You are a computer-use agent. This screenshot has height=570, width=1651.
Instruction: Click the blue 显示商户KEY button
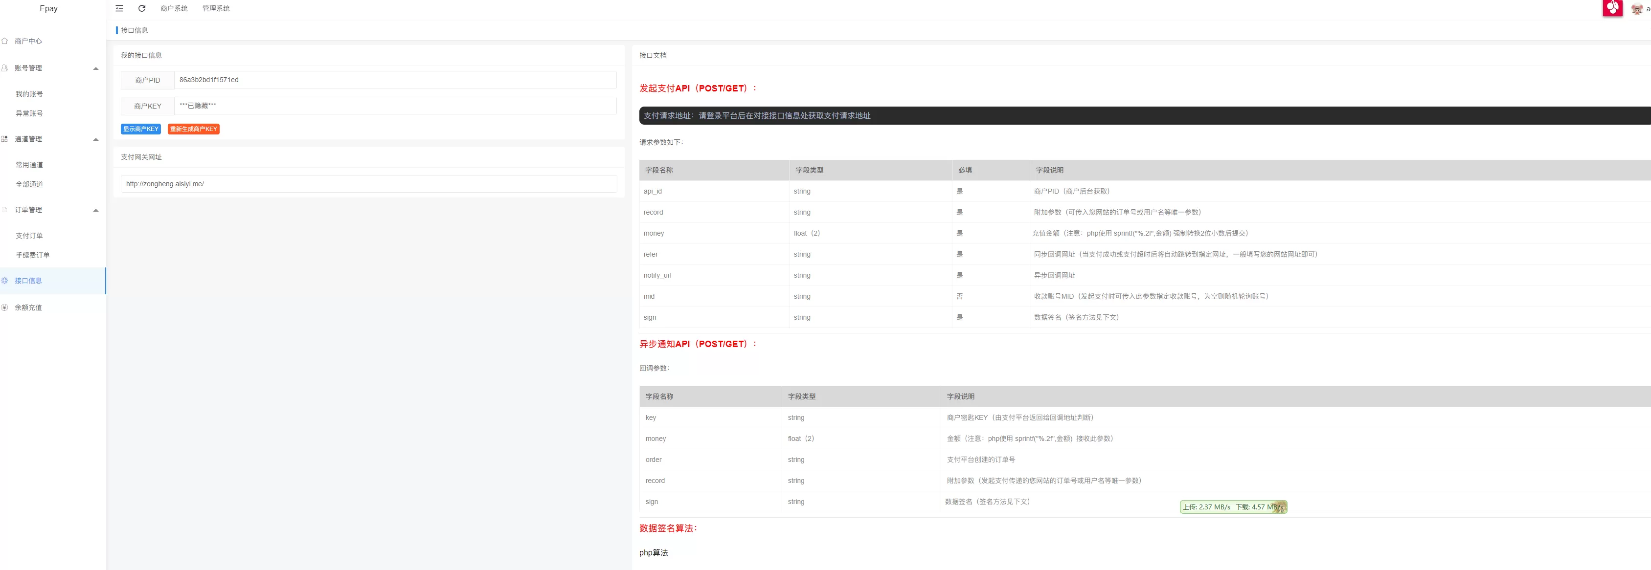point(140,129)
